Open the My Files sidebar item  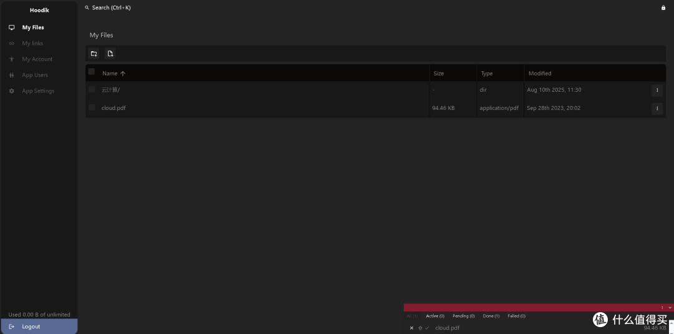[39, 27]
